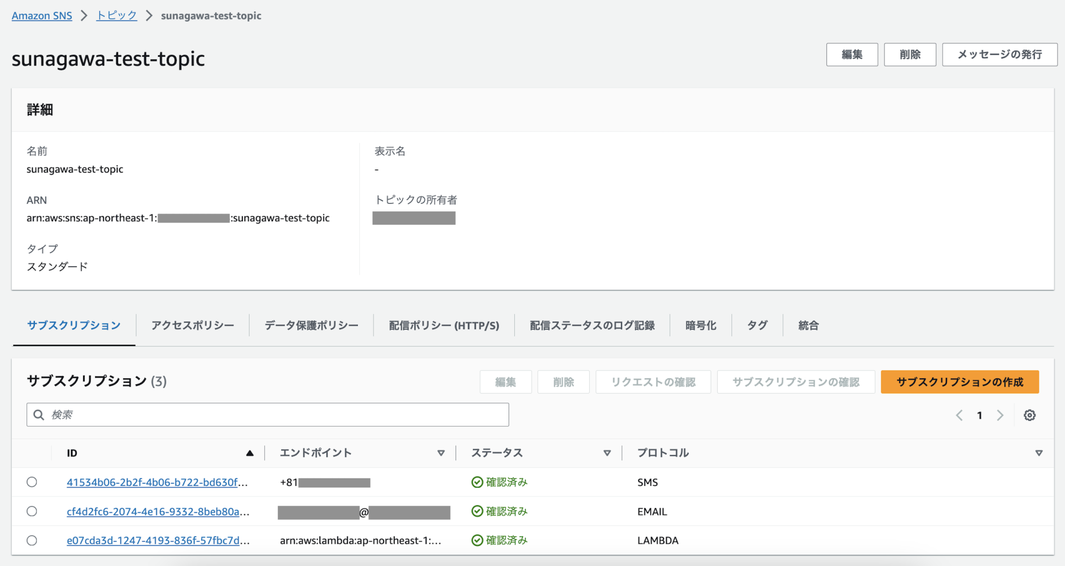Select the radio button for the EMAIL subscription
The height and width of the screenshot is (566, 1065).
(x=32, y=511)
